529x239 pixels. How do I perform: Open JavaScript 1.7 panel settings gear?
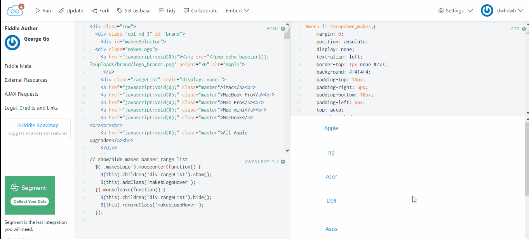[283, 162]
